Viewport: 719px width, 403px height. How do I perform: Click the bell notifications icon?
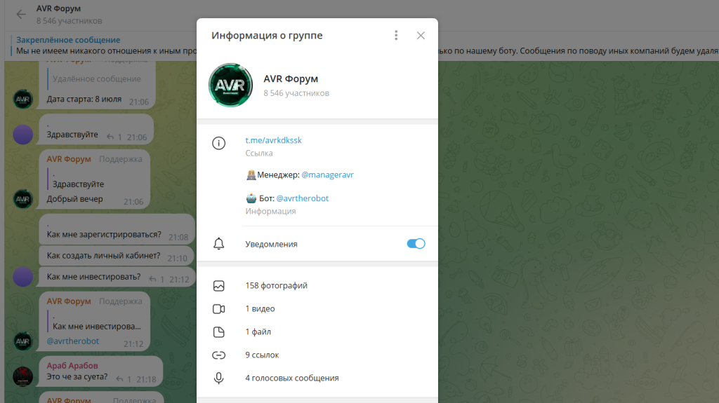click(x=219, y=244)
